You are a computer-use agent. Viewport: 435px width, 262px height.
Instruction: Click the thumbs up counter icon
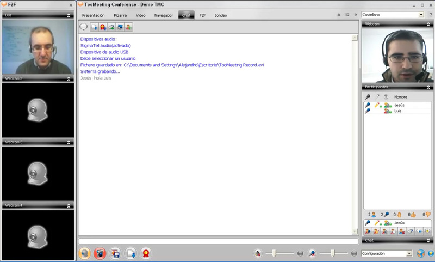click(x=413, y=215)
